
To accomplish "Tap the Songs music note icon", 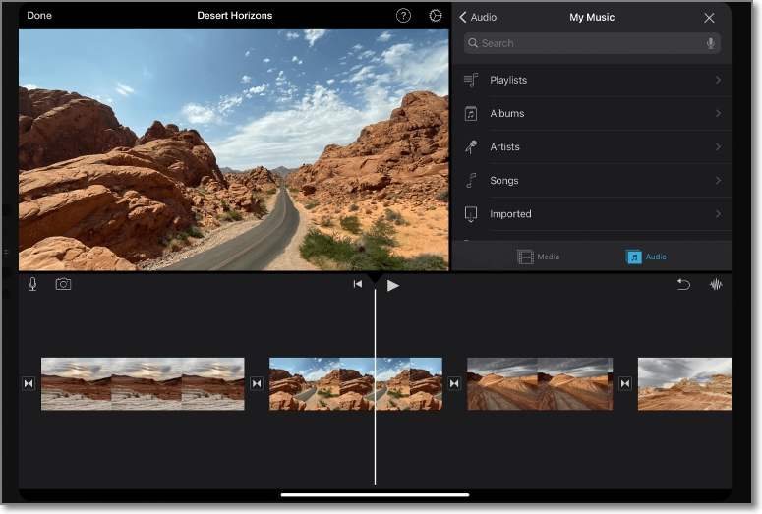I will pos(471,180).
